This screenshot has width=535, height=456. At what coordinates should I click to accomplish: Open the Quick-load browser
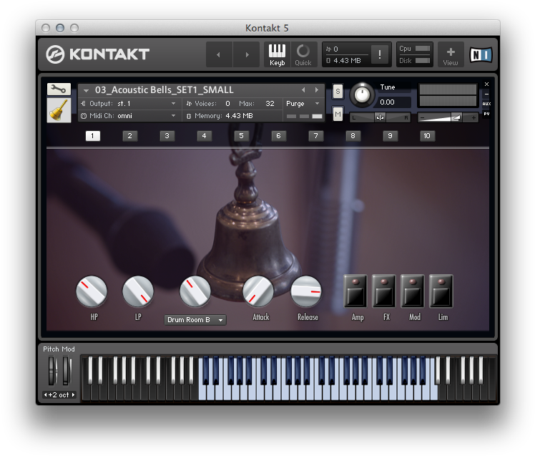(303, 54)
